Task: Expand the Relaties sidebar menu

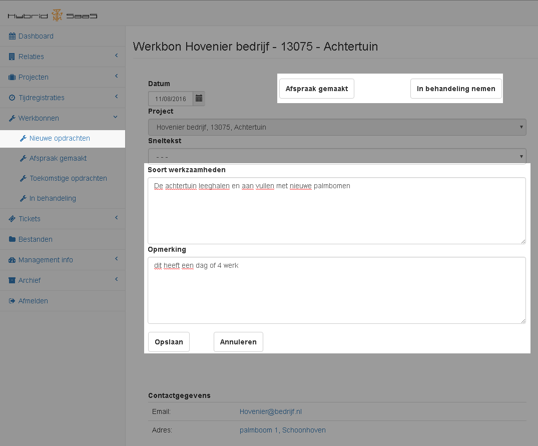Action: pos(31,57)
